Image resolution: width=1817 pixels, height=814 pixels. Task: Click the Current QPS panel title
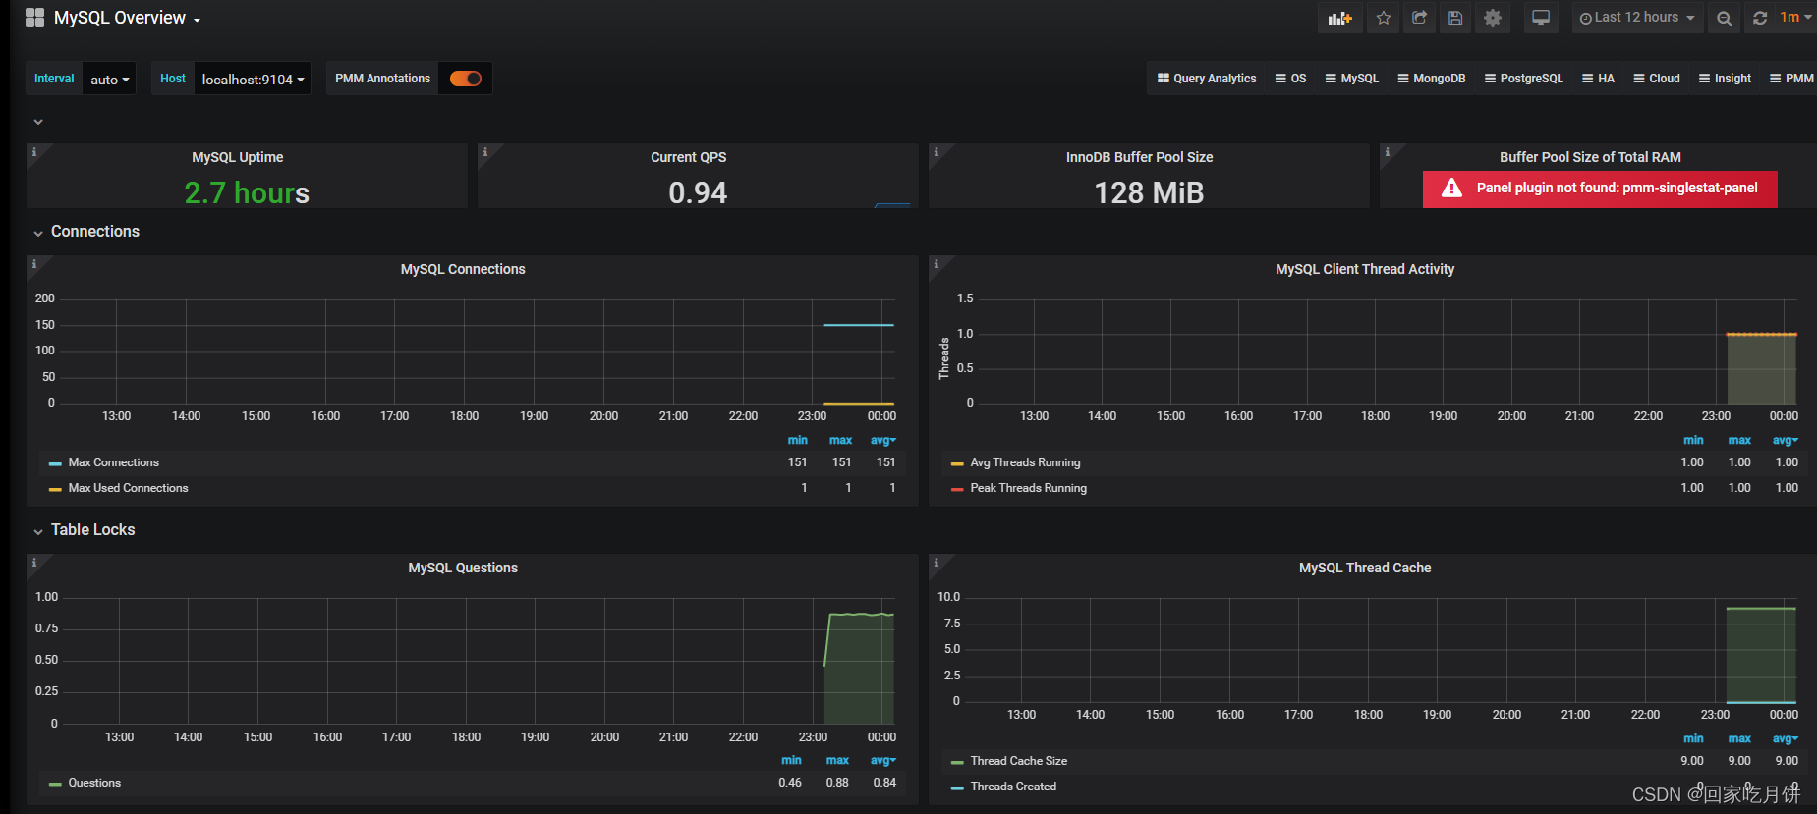(689, 157)
